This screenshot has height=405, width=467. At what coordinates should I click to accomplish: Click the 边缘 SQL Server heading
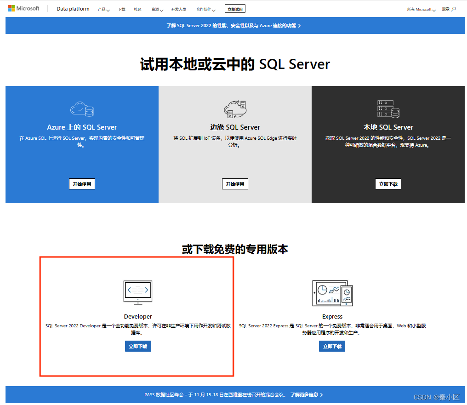(235, 127)
